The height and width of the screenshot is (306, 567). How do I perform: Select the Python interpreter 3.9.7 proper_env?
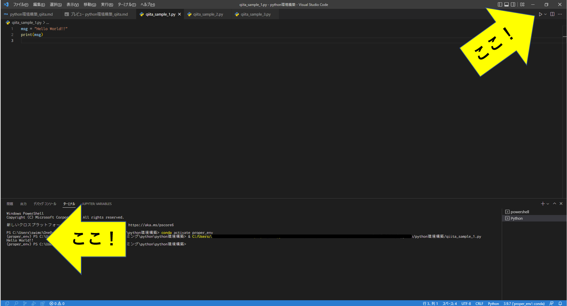coord(523,303)
